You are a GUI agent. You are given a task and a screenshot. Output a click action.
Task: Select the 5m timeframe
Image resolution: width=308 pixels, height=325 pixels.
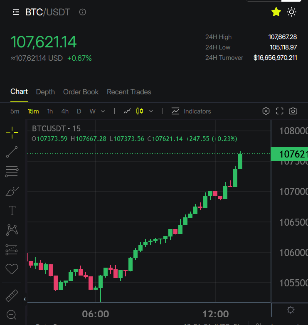pos(15,111)
